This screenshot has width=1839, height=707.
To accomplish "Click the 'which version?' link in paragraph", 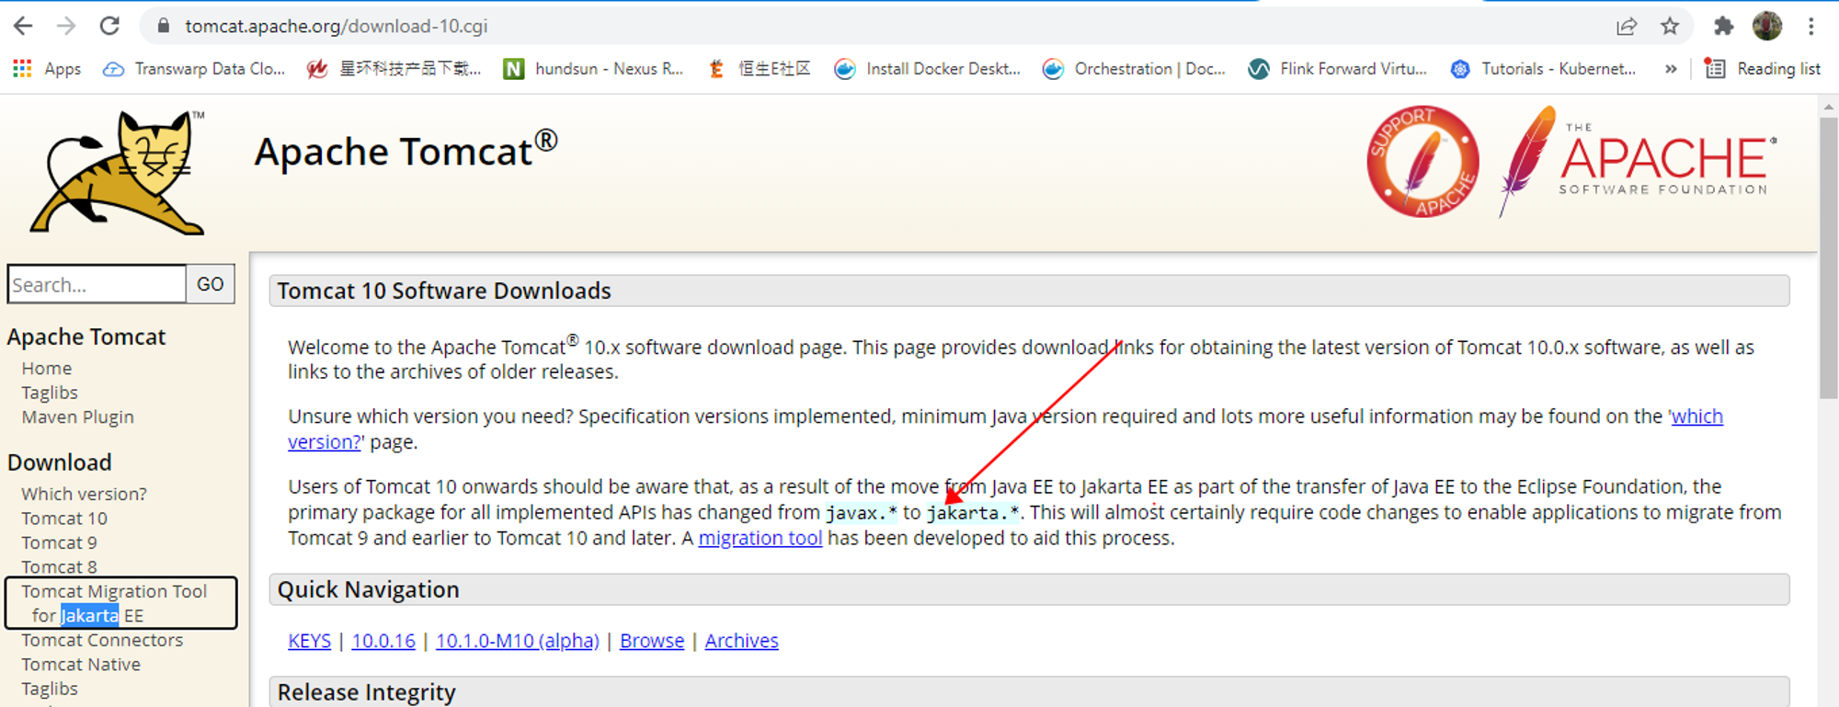I will click(x=1696, y=416).
